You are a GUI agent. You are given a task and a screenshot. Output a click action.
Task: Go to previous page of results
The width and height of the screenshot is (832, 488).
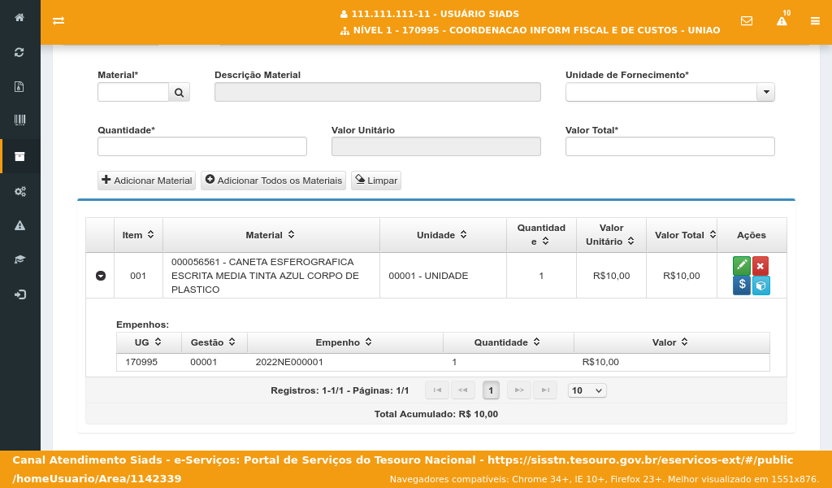462,390
